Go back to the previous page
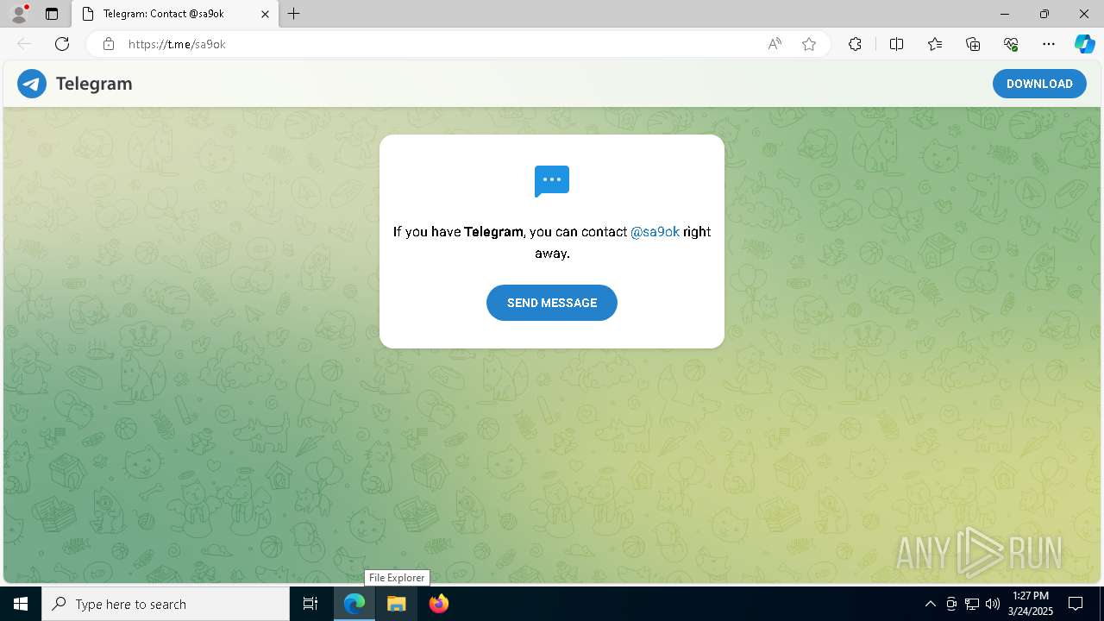The image size is (1104, 621). pyautogui.click(x=24, y=44)
